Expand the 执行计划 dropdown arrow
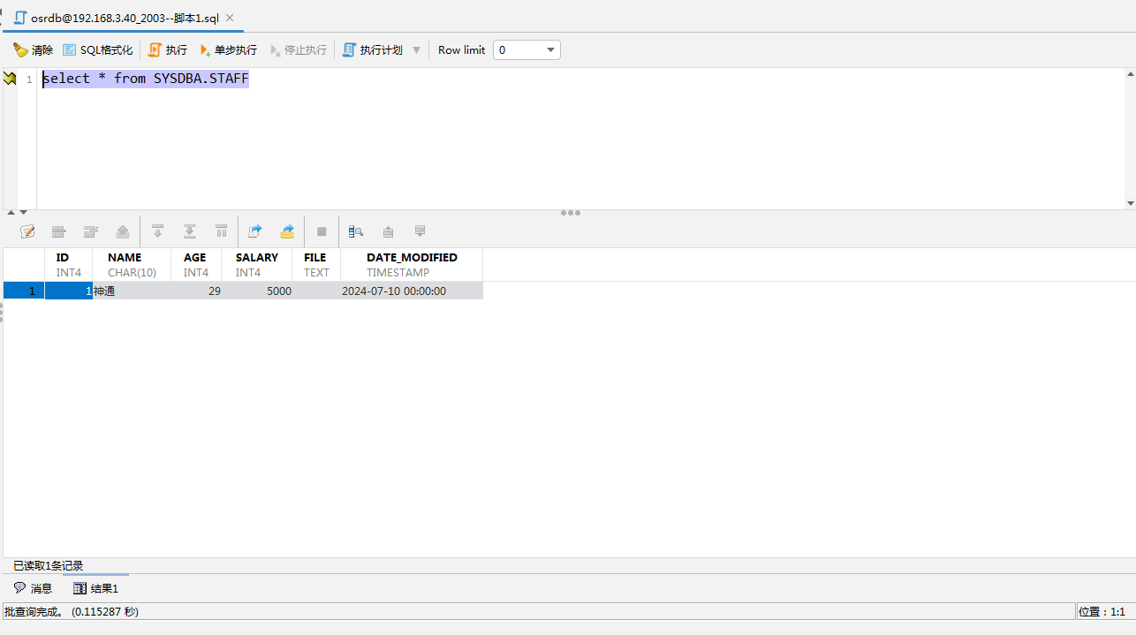Image resolution: width=1136 pixels, height=635 pixels. pyautogui.click(x=417, y=50)
